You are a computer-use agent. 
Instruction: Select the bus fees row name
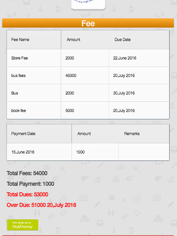click(x=18, y=76)
